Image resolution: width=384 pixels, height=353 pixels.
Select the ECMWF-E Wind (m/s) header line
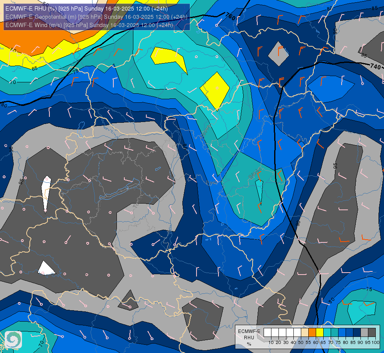click(x=89, y=25)
